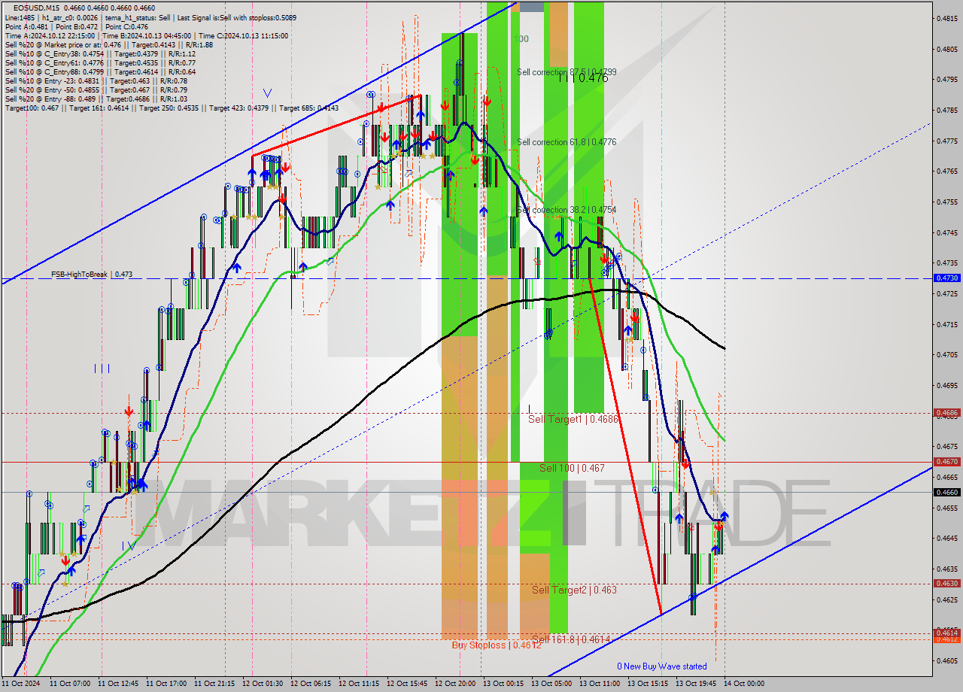Select the '11 Oct 21:15' time axis label
The height and width of the screenshot is (692, 963).
[214, 684]
